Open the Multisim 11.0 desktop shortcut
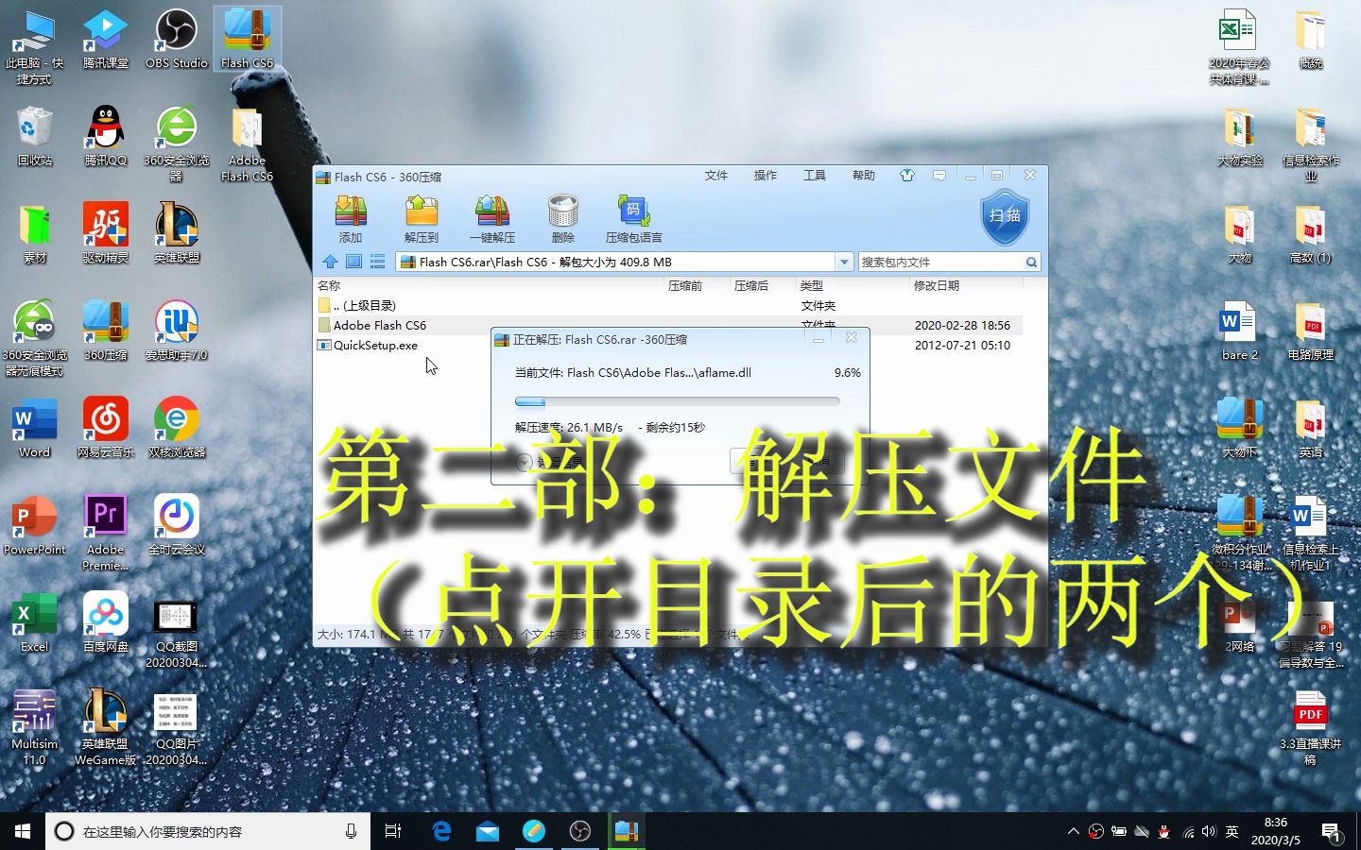 (x=35, y=728)
